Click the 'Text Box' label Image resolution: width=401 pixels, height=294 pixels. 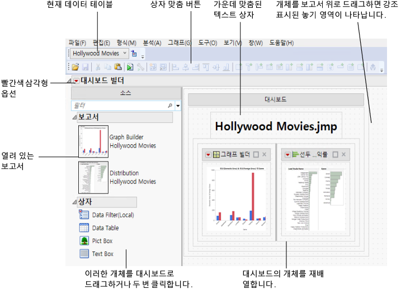pyautogui.click(x=103, y=254)
